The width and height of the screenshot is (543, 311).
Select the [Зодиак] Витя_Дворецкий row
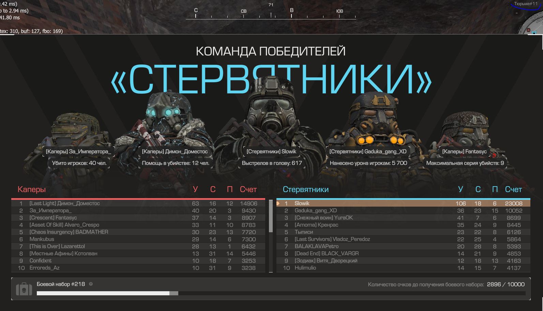[x=403, y=261]
